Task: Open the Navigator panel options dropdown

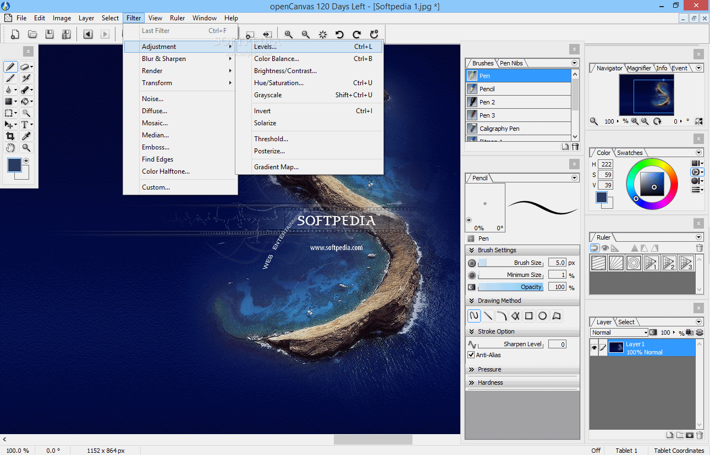Action: pyautogui.click(x=699, y=68)
